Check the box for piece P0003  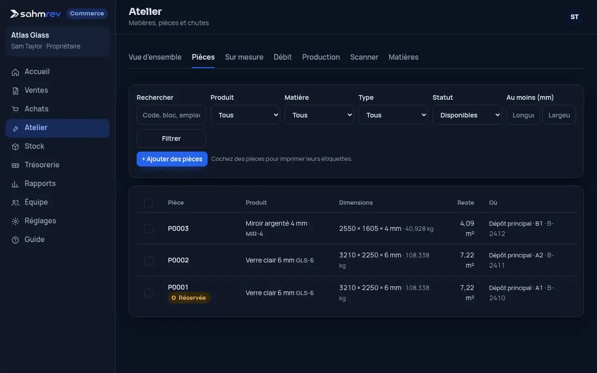148,228
